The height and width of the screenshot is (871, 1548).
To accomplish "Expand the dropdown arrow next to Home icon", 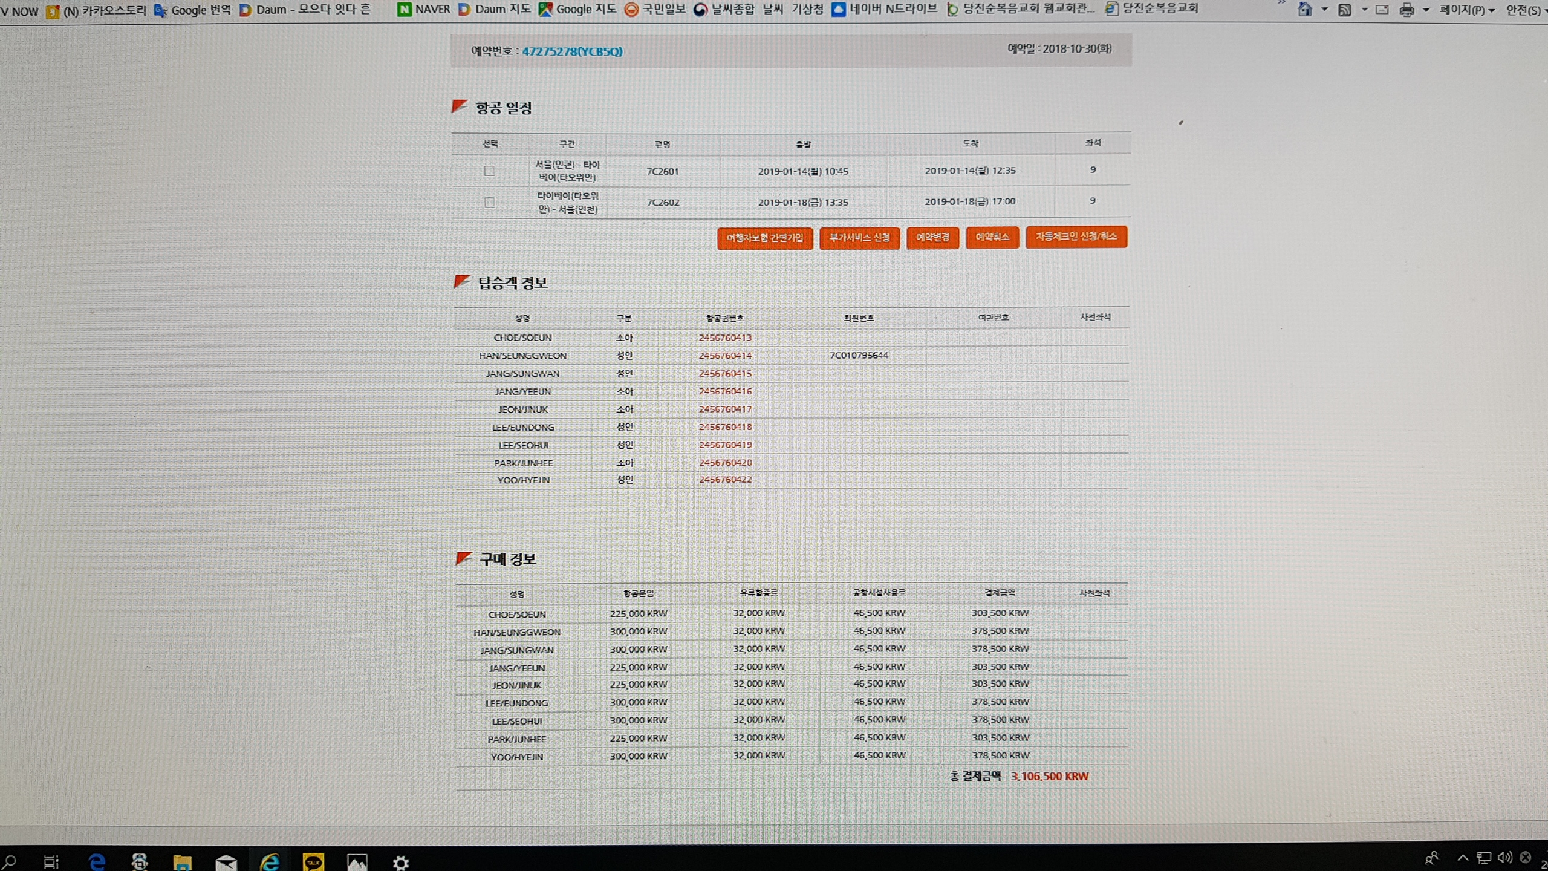I will pos(1324,10).
